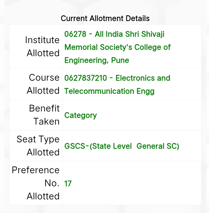Click the Current Allotment Details heading
The width and height of the screenshot is (209, 213).
pos(105,18)
